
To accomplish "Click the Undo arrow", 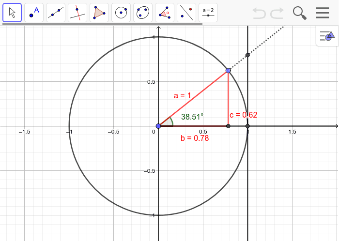I will pos(259,13).
